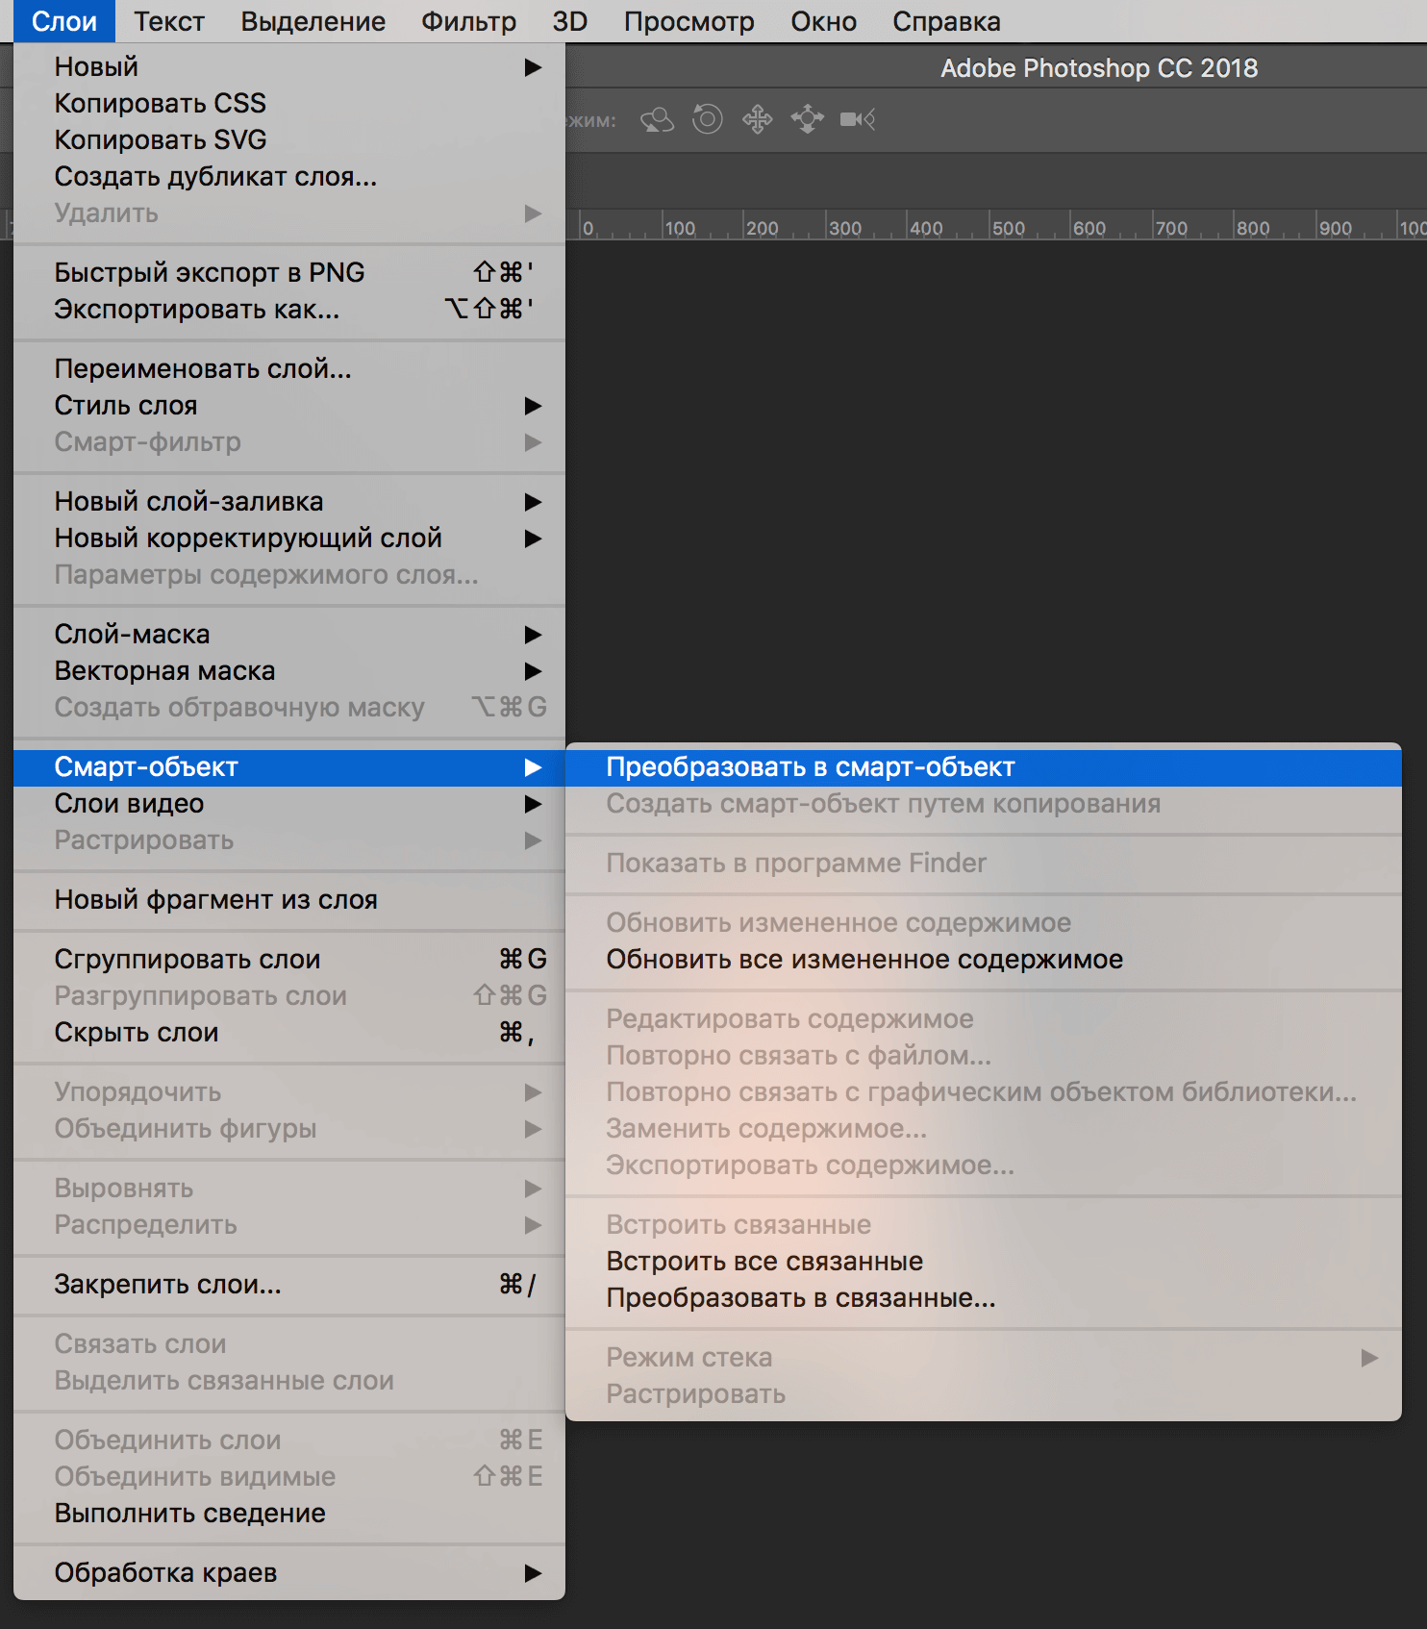1427x1629 pixels.
Task: Click the Adobe Photoshop CC 2018 title
Action: (1099, 68)
